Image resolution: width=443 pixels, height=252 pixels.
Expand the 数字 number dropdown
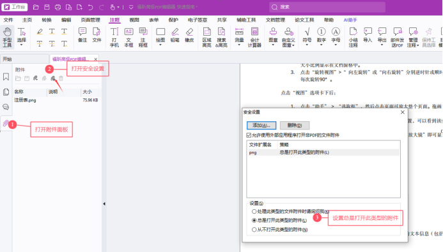click(322, 45)
